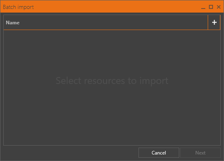The width and height of the screenshot is (224, 161).
Task: Maximize the Batch import dialog
Action: (x=211, y=7)
